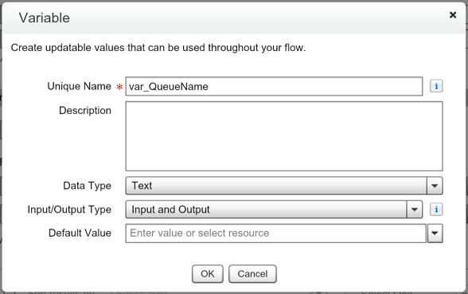The width and height of the screenshot is (468, 294).
Task: Click the Unique Name label
Action: tap(79, 86)
